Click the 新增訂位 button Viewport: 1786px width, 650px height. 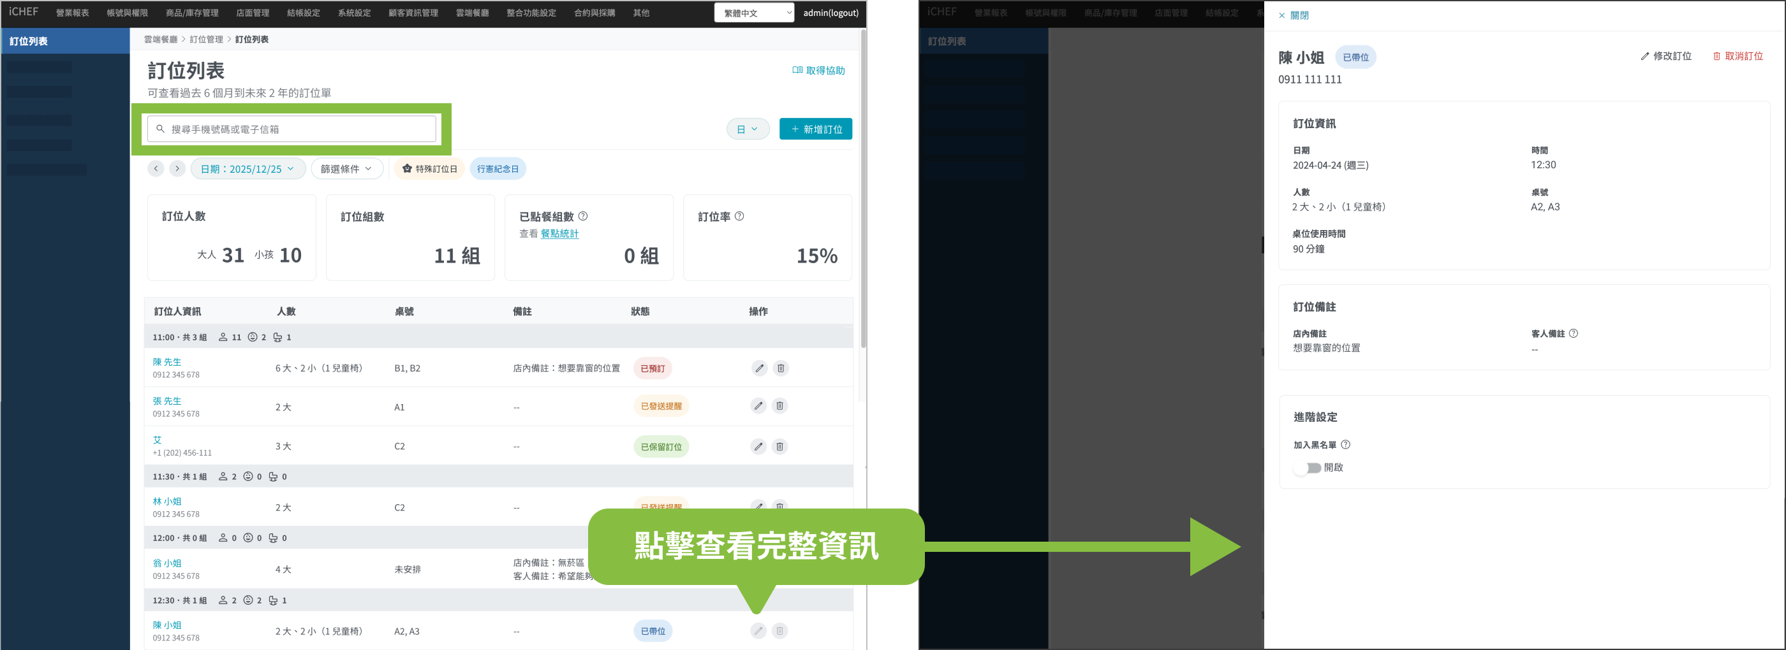tap(815, 129)
